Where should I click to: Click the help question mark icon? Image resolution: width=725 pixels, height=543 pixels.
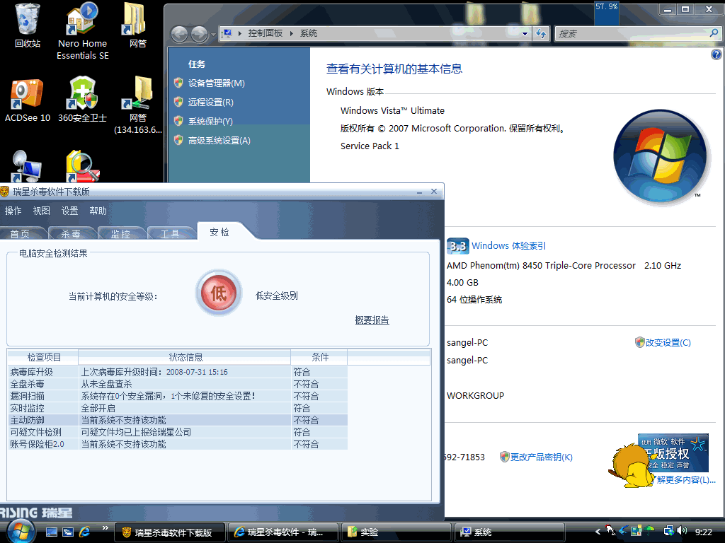click(x=716, y=54)
